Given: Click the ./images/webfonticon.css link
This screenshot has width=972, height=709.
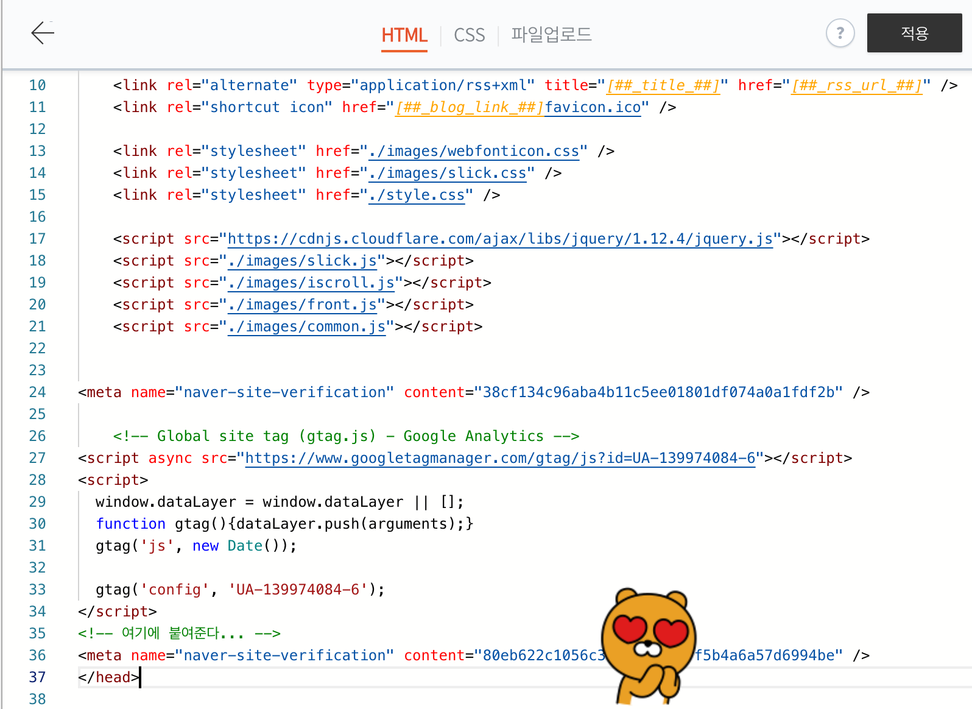Looking at the screenshot, I should pos(474,151).
